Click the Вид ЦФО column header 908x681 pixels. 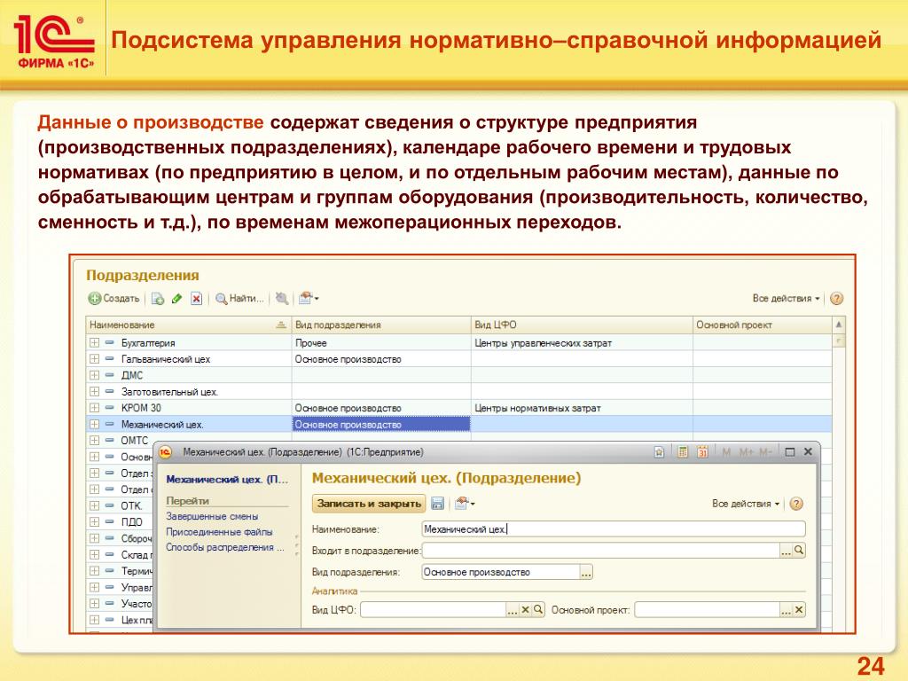point(582,325)
